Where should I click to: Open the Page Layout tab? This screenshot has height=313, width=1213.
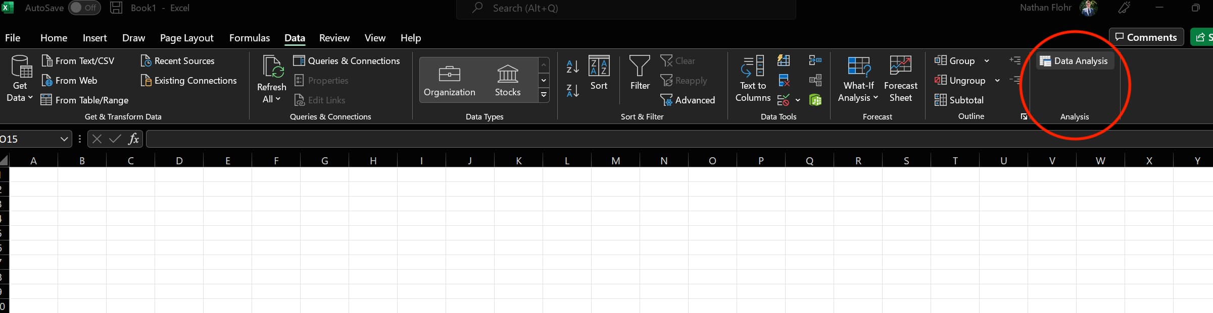(x=186, y=38)
